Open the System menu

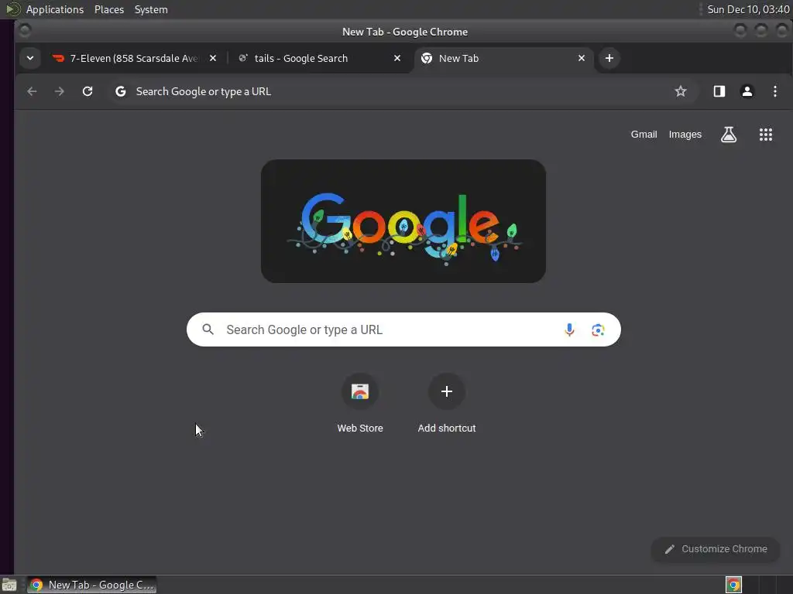click(x=151, y=9)
